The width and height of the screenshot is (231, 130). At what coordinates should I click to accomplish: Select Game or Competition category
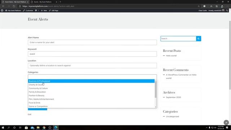point(91,106)
